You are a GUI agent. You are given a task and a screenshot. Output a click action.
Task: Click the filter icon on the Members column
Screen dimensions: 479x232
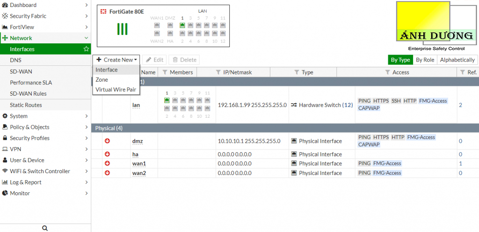click(x=165, y=72)
